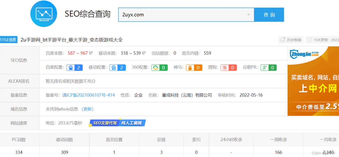Screen dimensions: 339x157
Task: Click inside the domain search field
Action: pyautogui.click(x=172, y=15)
